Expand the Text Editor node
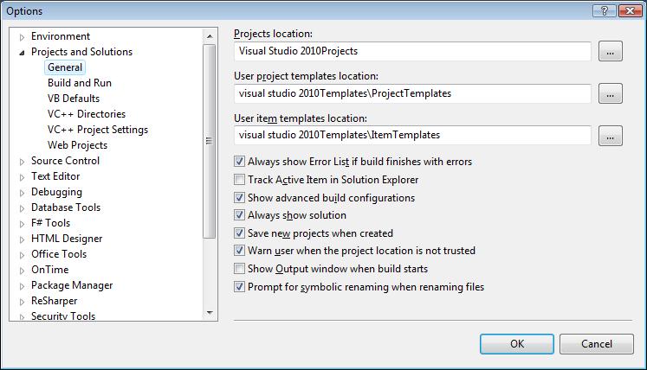 [x=22, y=176]
